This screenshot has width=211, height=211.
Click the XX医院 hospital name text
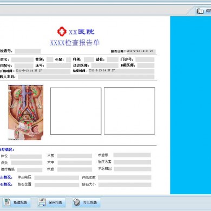82,32
